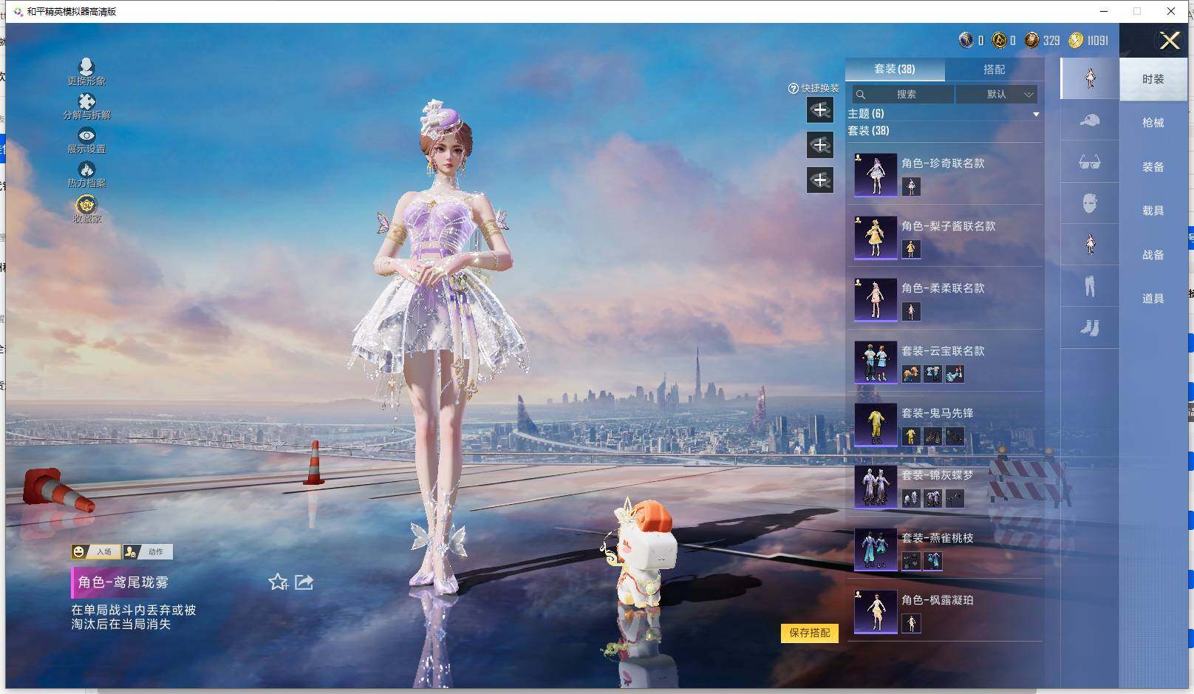Select the 套装-鬼马先锋 outfit thumbnail
Screen dimensions: 1194x694
(x=876, y=424)
